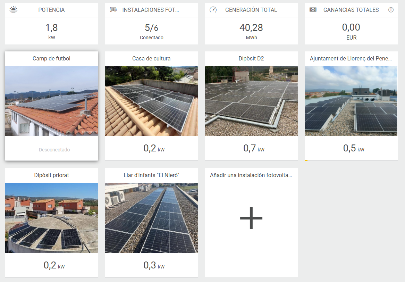Click the 40,28 MWh total generation value
Viewport: 405px width, 282px height.
(x=251, y=28)
